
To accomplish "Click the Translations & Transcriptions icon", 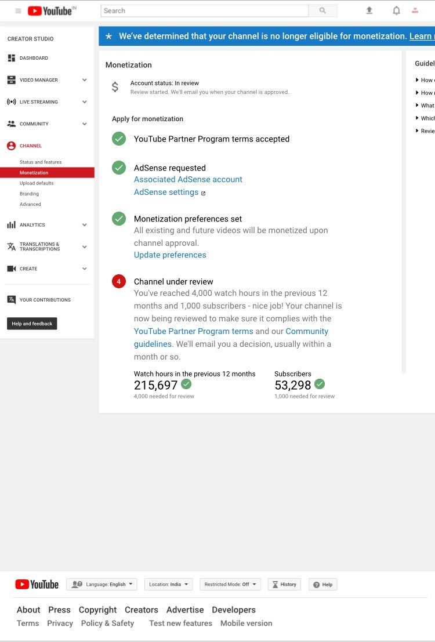I will 12,246.
